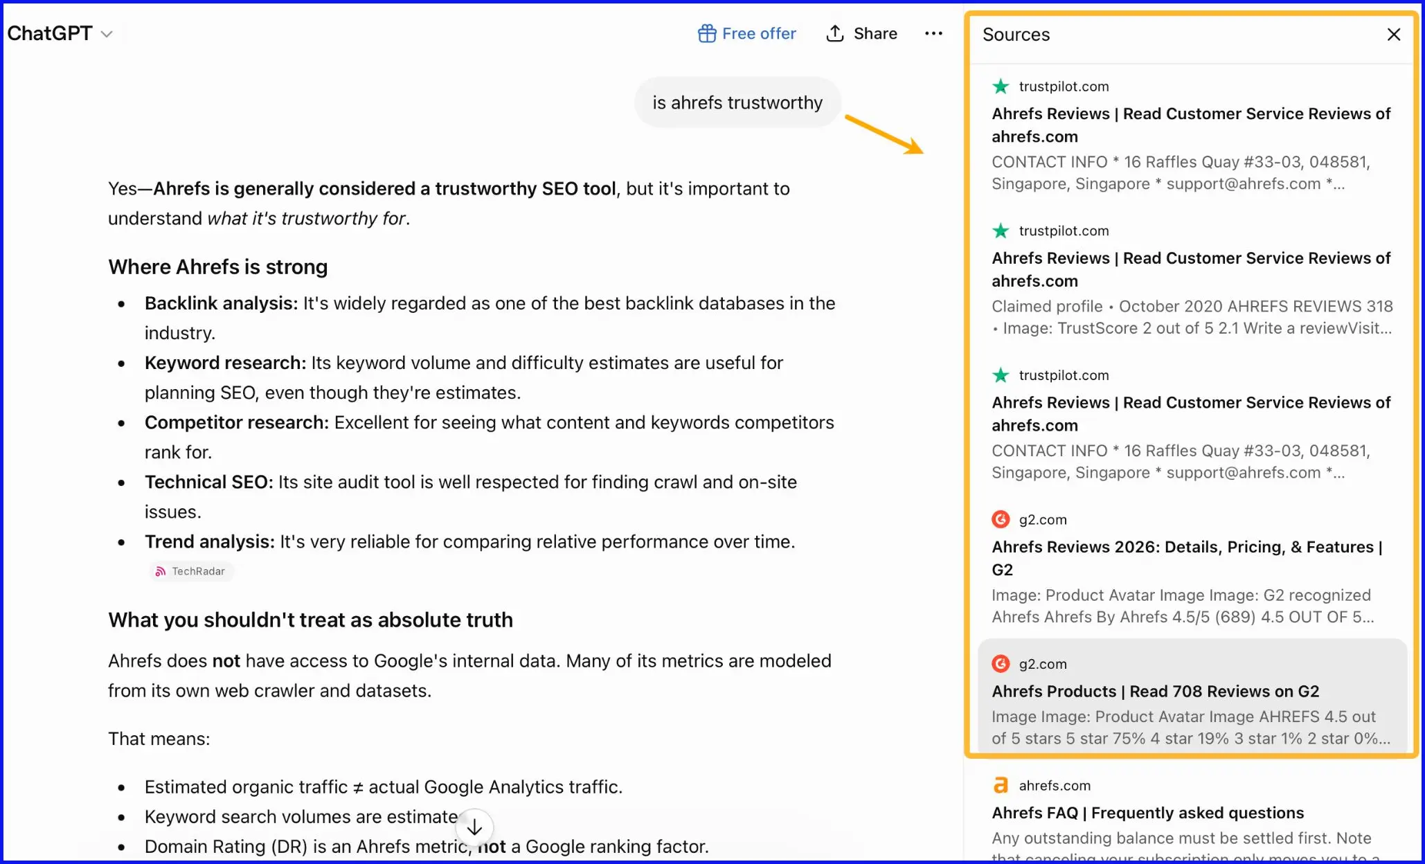The height and width of the screenshot is (864, 1425).
Task: Click the Free offer link text
Action: point(759,33)
